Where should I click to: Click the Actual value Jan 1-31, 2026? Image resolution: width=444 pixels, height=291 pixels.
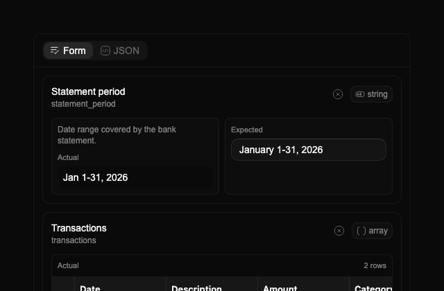coord(135,177)
